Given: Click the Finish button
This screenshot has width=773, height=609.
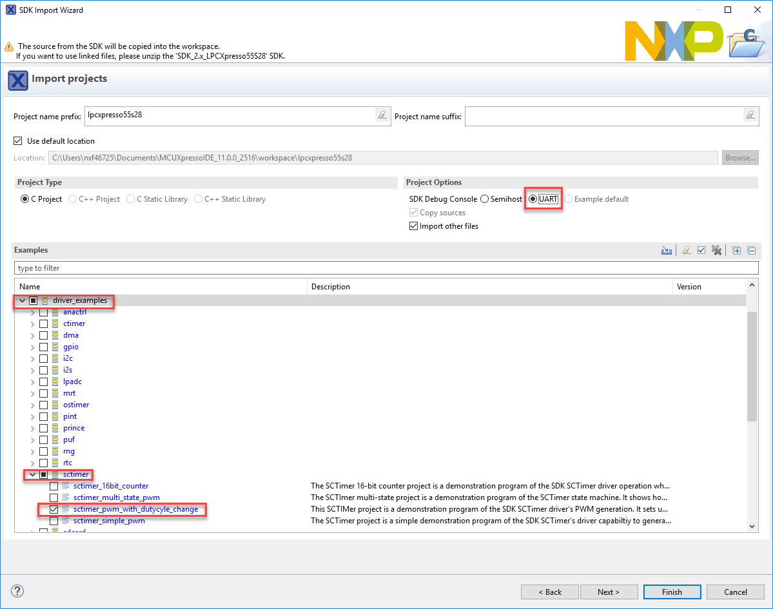Looking at the screenshot, I should coord(671,592).
